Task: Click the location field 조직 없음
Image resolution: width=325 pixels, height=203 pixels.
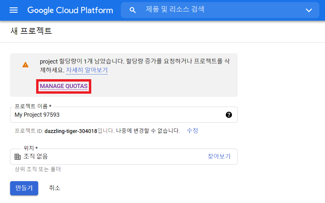Action: 124,157
